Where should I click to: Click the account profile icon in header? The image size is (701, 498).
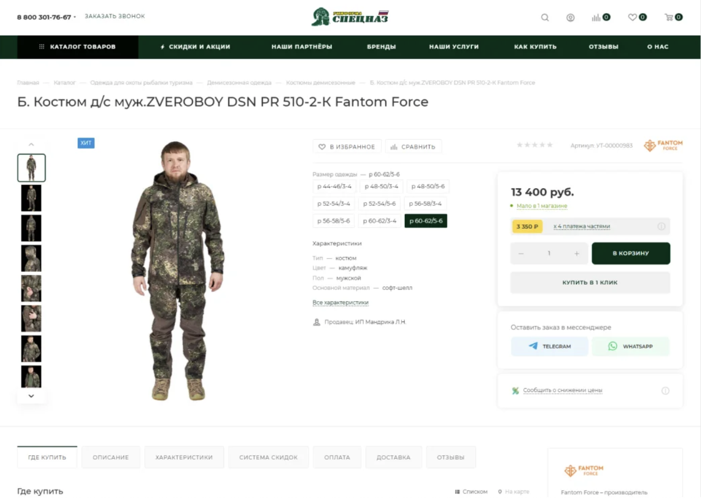click(570, 17)
